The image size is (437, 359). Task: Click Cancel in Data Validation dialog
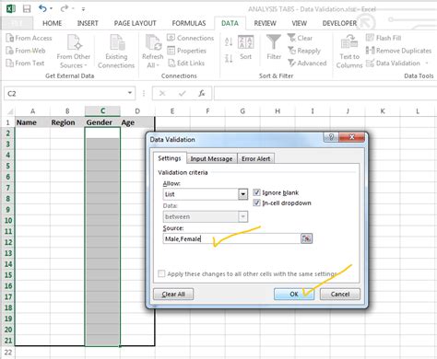(340, 294)
